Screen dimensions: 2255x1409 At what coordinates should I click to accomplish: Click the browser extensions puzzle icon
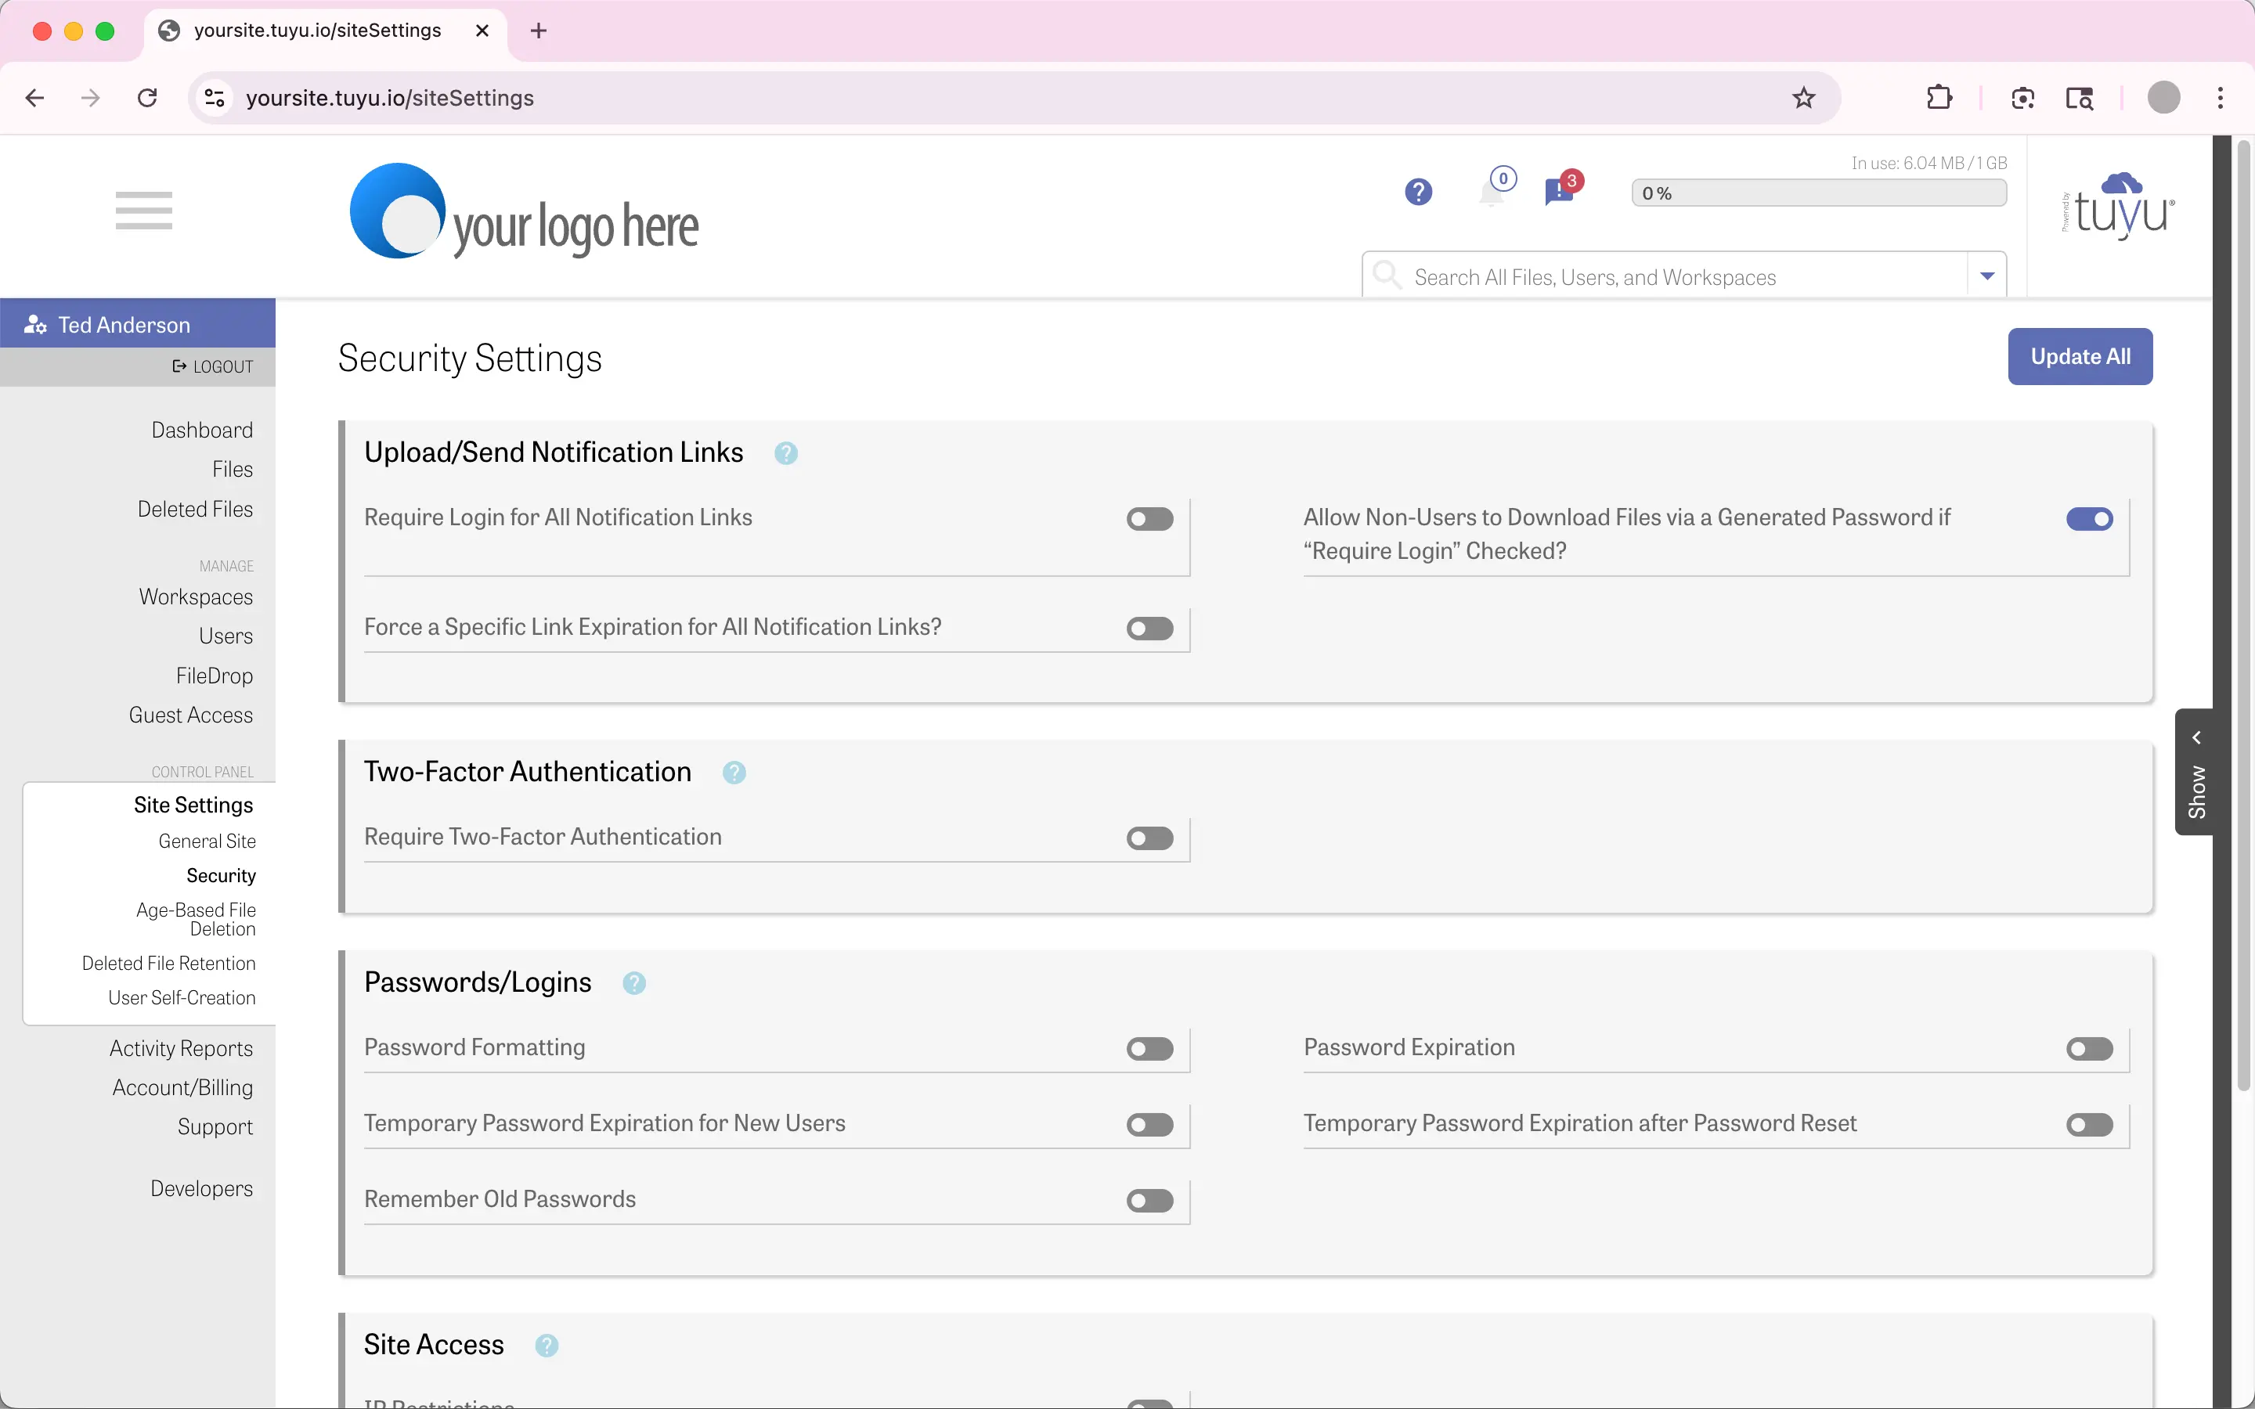tap(1938, 98)
